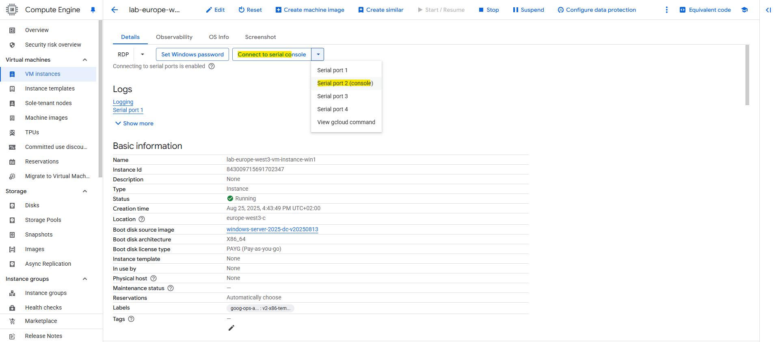Image resolution: width=776 pixels, height=342 pixels.
Task: Open Security risk overview
Action: (48, 45)
